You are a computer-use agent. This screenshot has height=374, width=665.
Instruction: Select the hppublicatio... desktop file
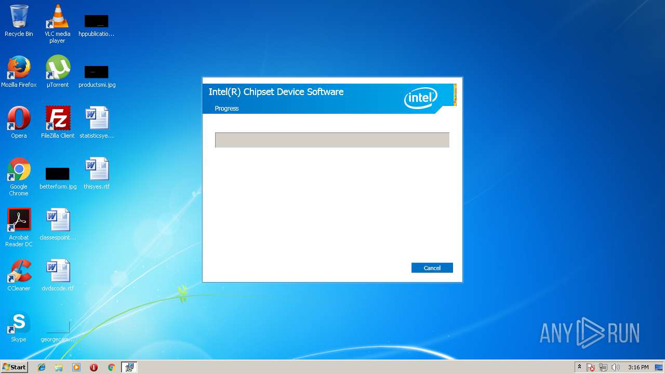96,25
